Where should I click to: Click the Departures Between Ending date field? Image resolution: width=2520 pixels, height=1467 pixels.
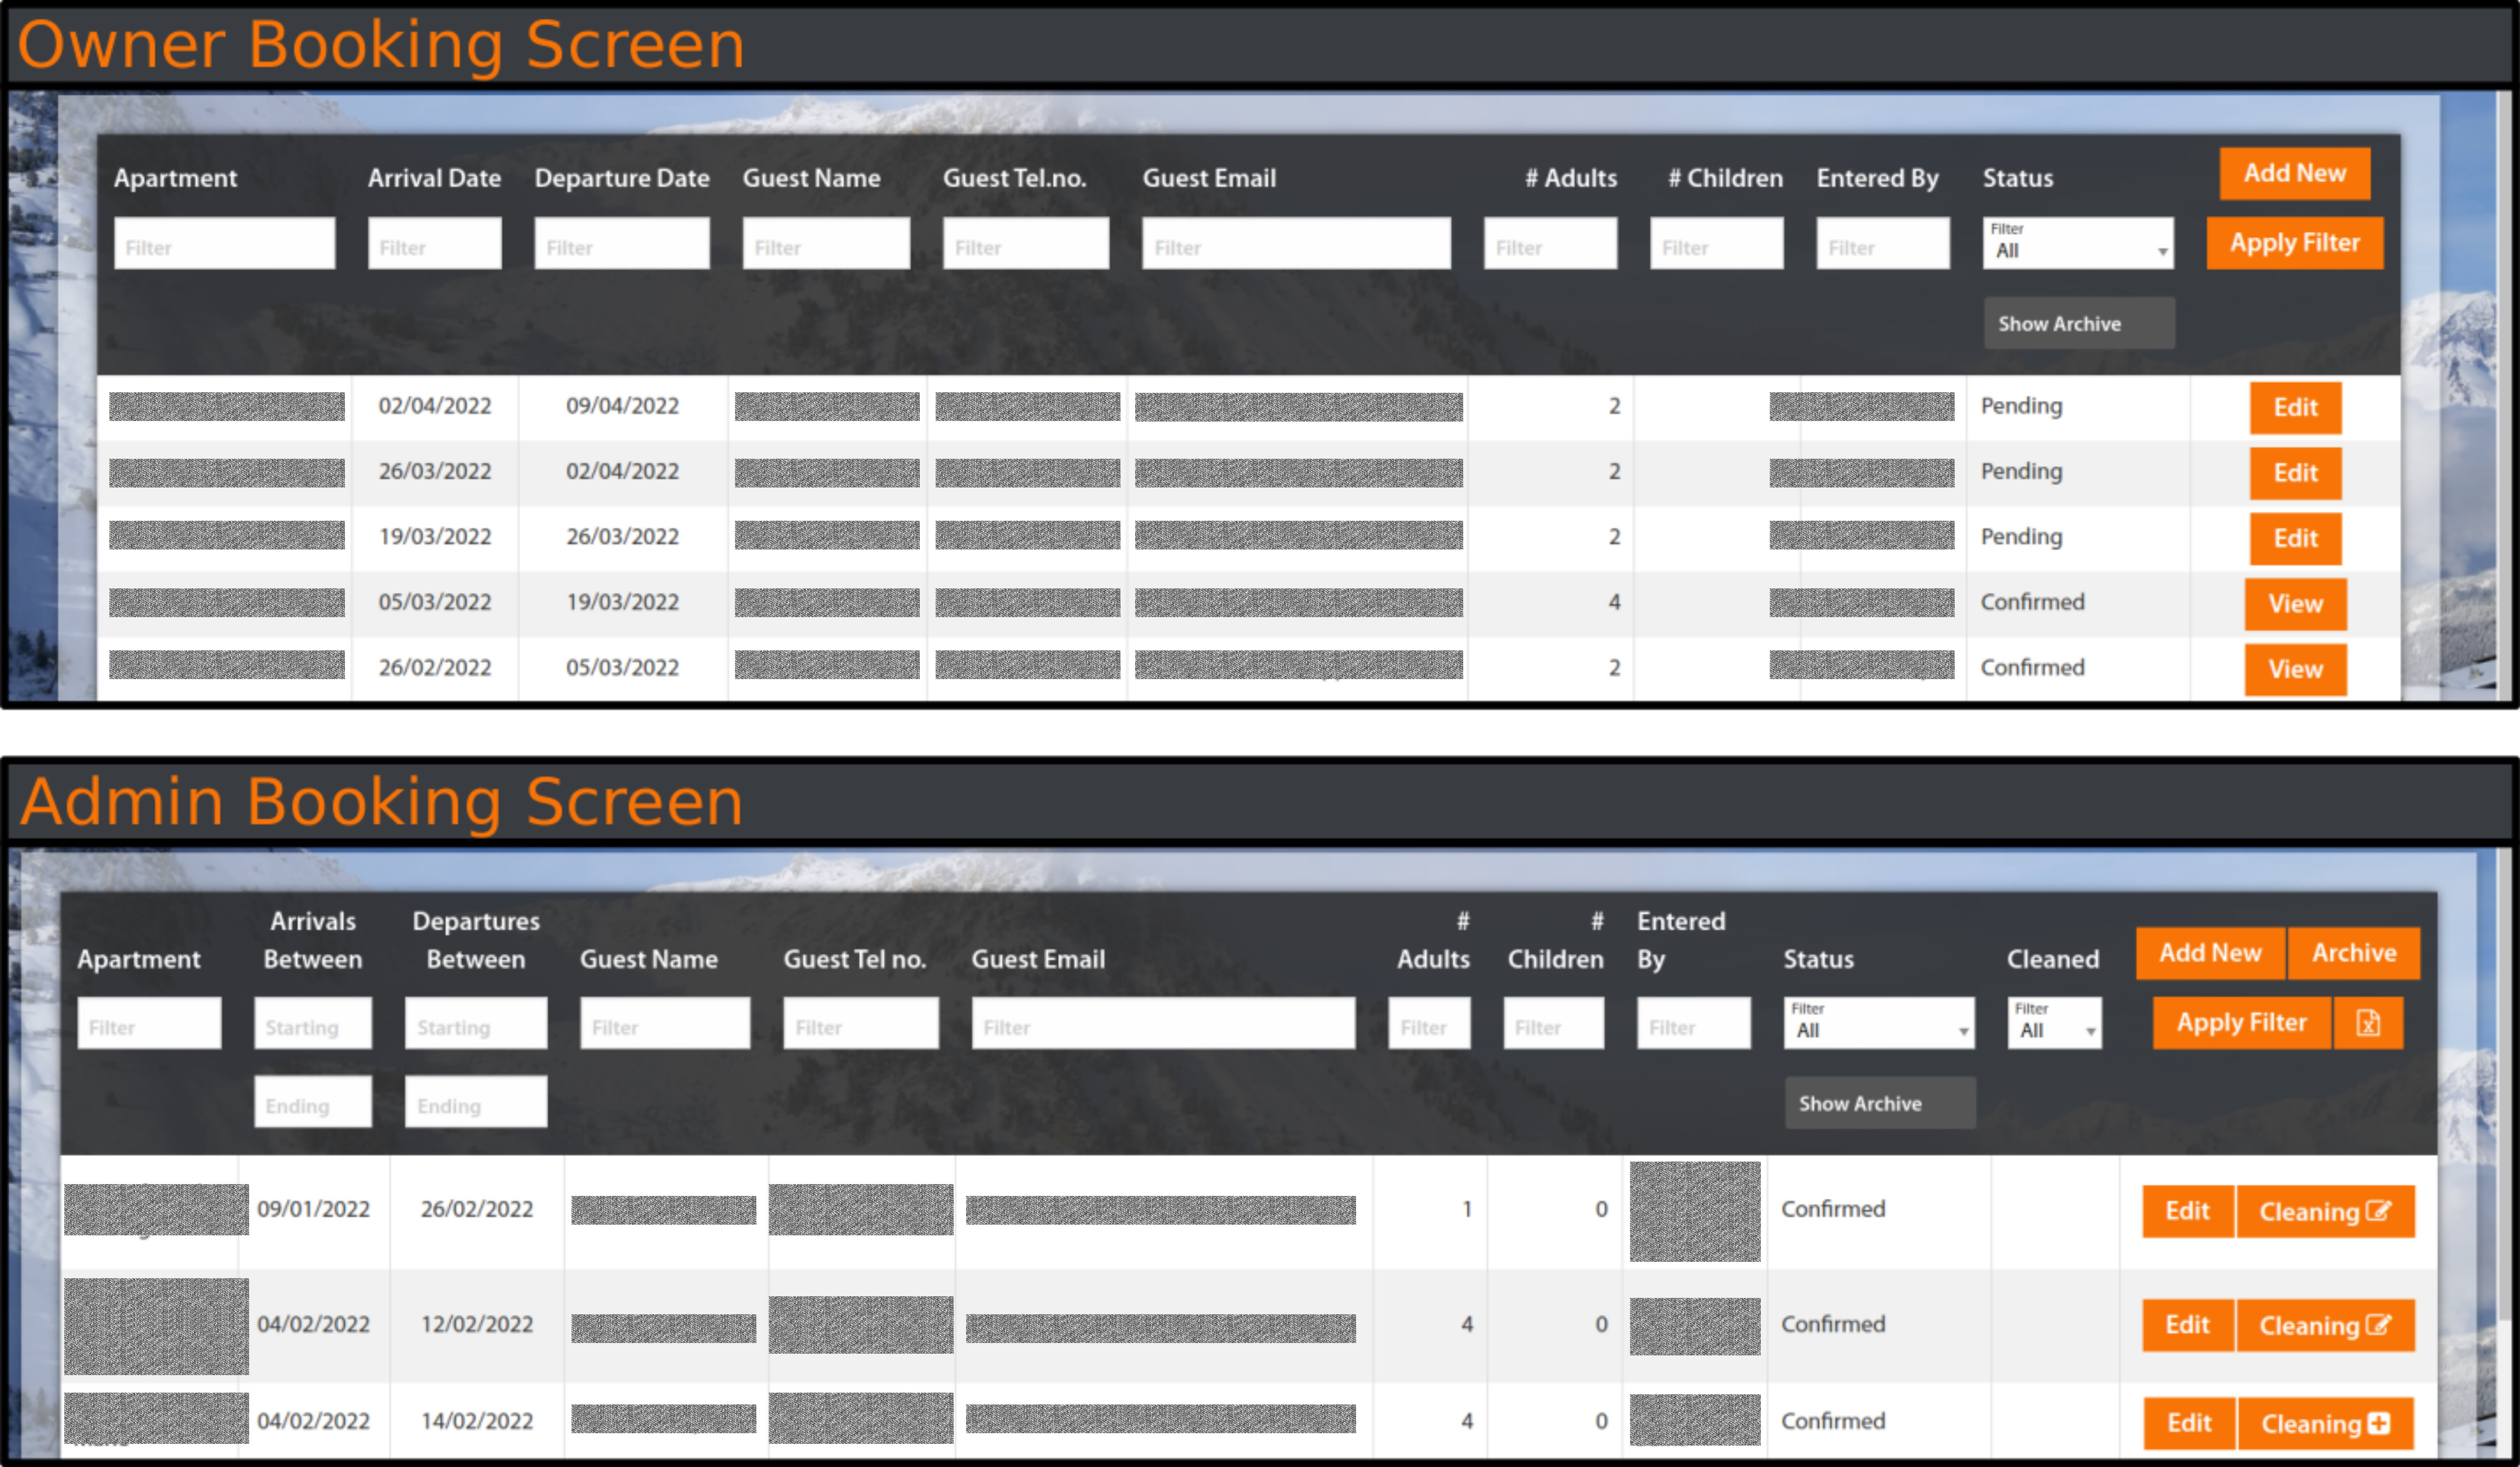pos(475,1102)
